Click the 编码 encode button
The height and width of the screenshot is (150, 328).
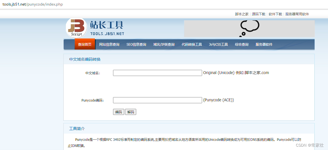click(x=119, y=112)
